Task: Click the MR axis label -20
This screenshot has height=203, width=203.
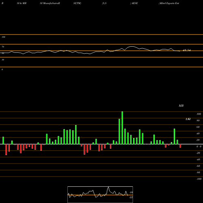Action: pos(198,153)
